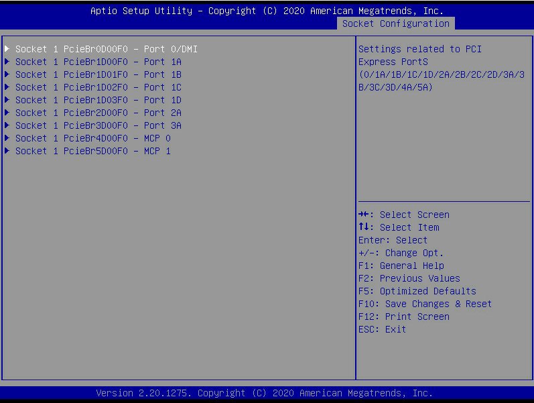Screen dimensions: 534x403
Task: Click the 'F5: Optimized Defaults' line
Action: coord(417,291)
